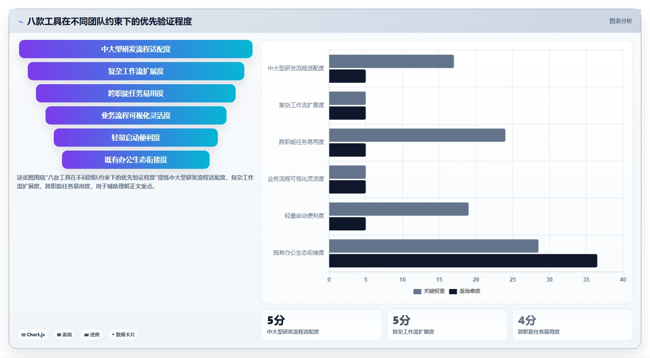This screenshot has height=358, width=650.
Task: Open the 5分 复杂工作流扩展度 data card
Action: [447, 325]
